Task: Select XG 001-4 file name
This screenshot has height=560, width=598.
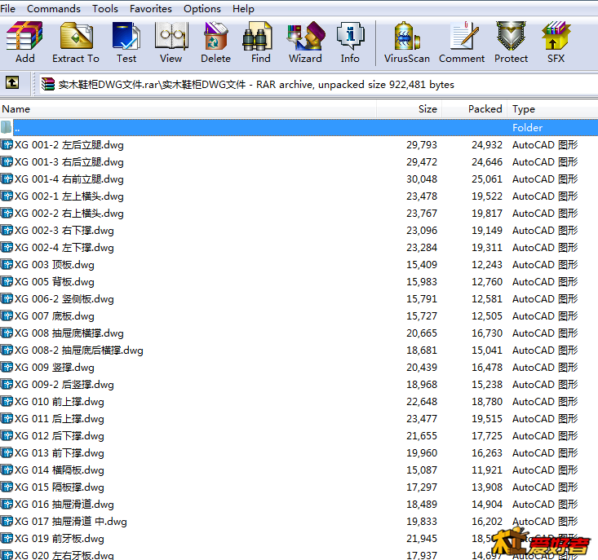Action: pos(69,179)
